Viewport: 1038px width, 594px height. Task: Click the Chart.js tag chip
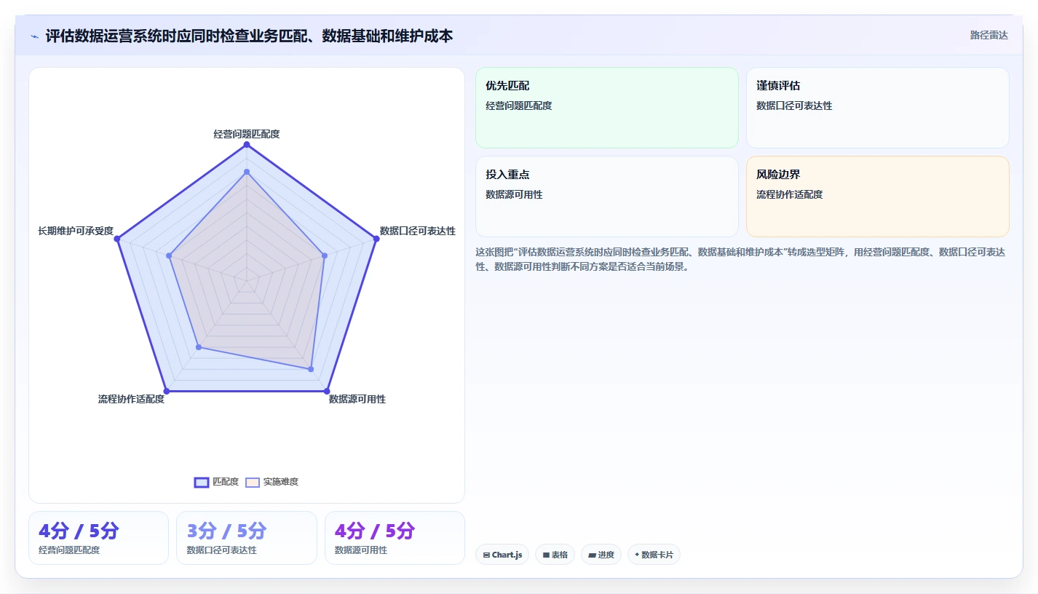click(x=502, y=555)
